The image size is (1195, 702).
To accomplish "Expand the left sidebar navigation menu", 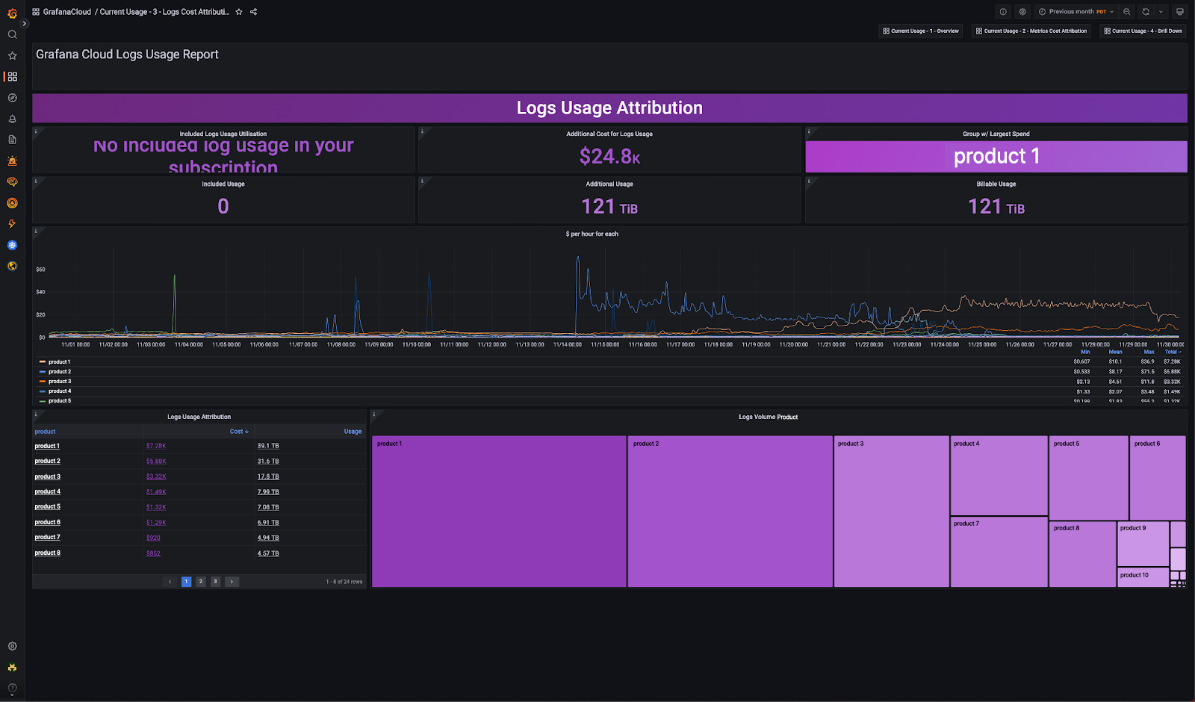I will [x=24, y=24].
